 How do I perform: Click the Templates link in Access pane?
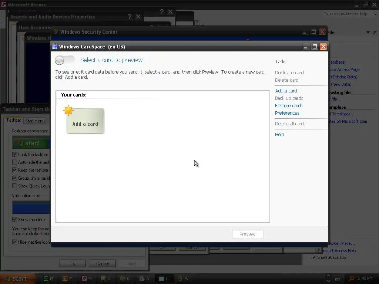point(342,114)
